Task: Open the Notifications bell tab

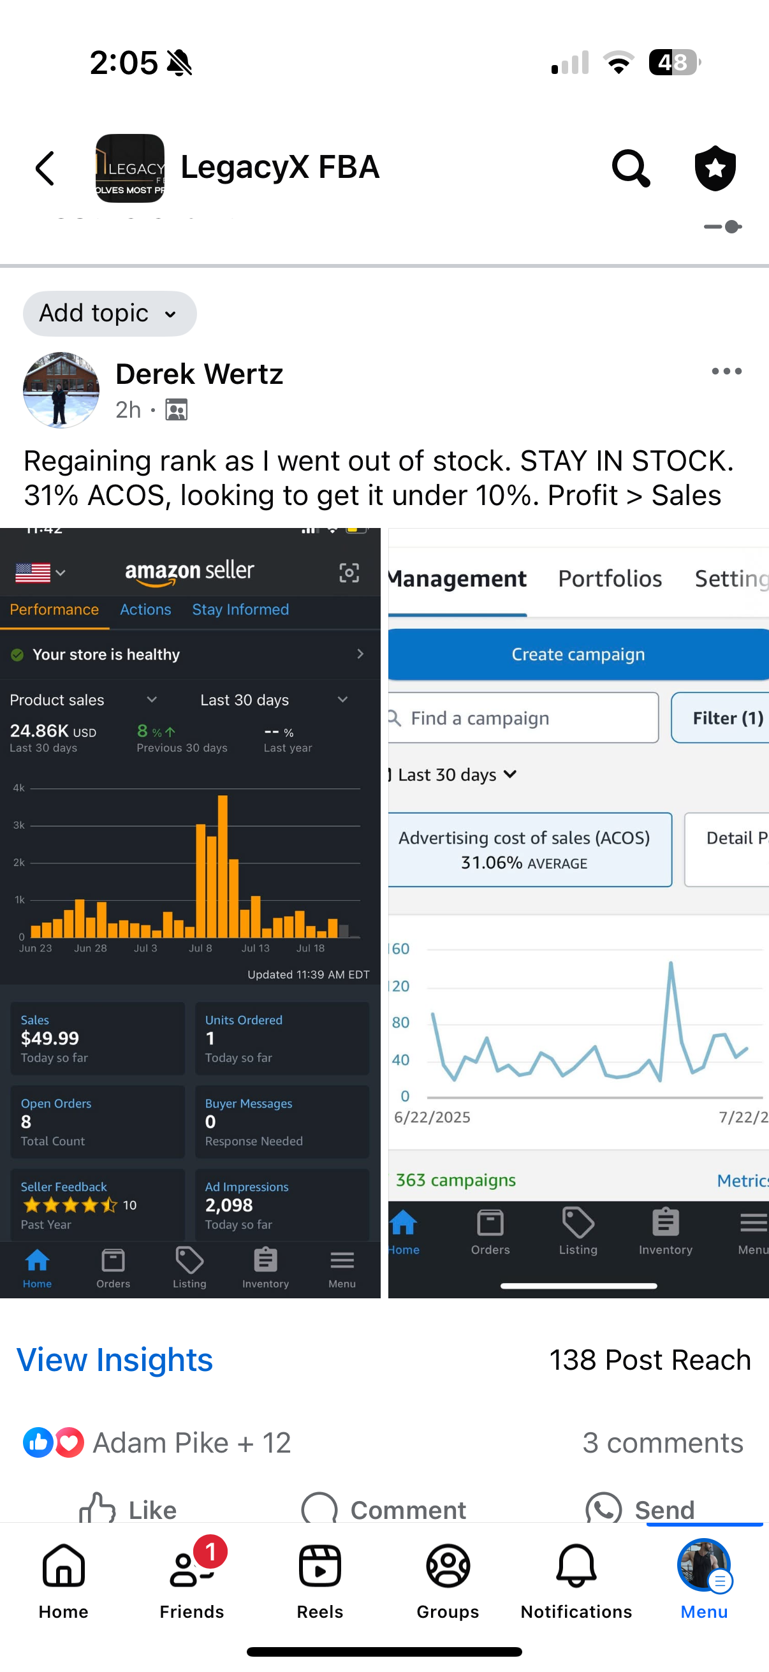Action: click(576, 1581)
